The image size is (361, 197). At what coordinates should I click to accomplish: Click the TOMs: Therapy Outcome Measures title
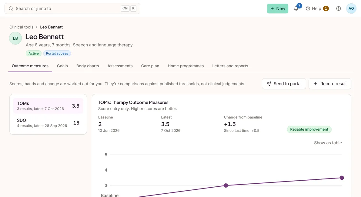133,102
